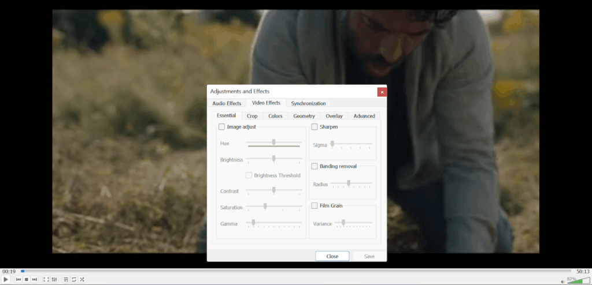The width and height of the screenshot is (592, 285).
Task: Mute audio via speaker icon
Action: [563, 281]
